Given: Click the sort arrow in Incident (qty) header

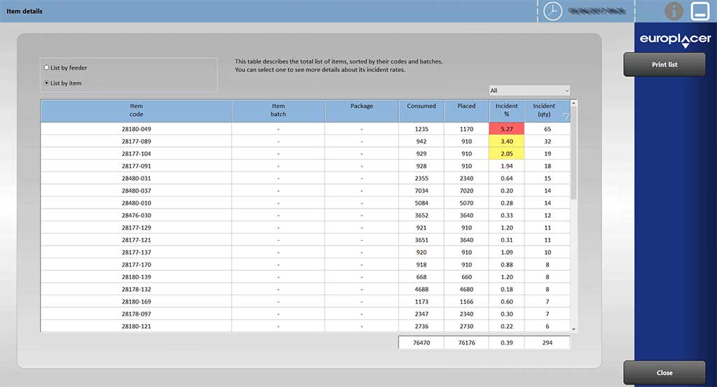Looking at the screenshot, I should (566, 117).
